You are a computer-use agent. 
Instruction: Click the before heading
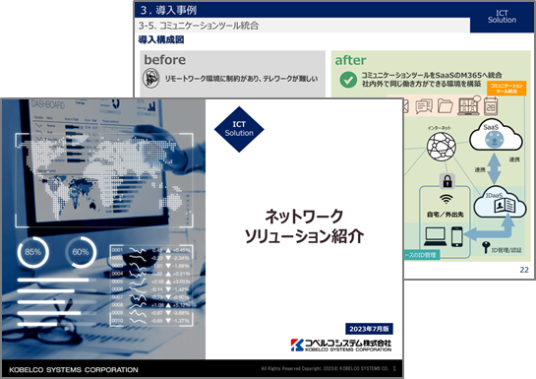click(x=165, y=60)
